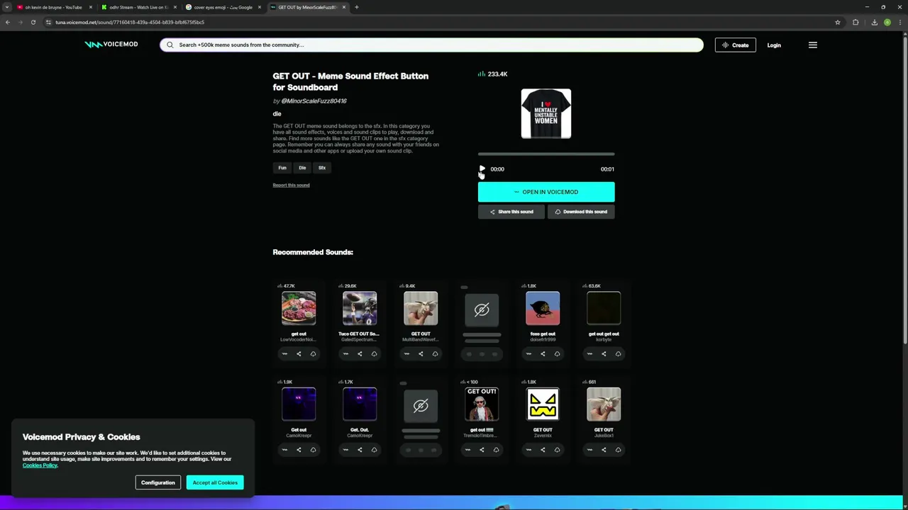Play the LowVocoderNoi meat platter thumbnail
Image resolution: width=908 pixels, height=510 pixels.
pos(299,308)
